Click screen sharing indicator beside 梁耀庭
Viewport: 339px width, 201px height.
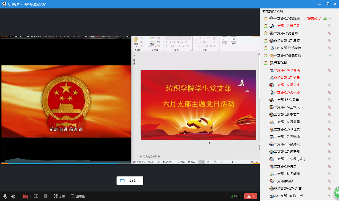(325, 18)
